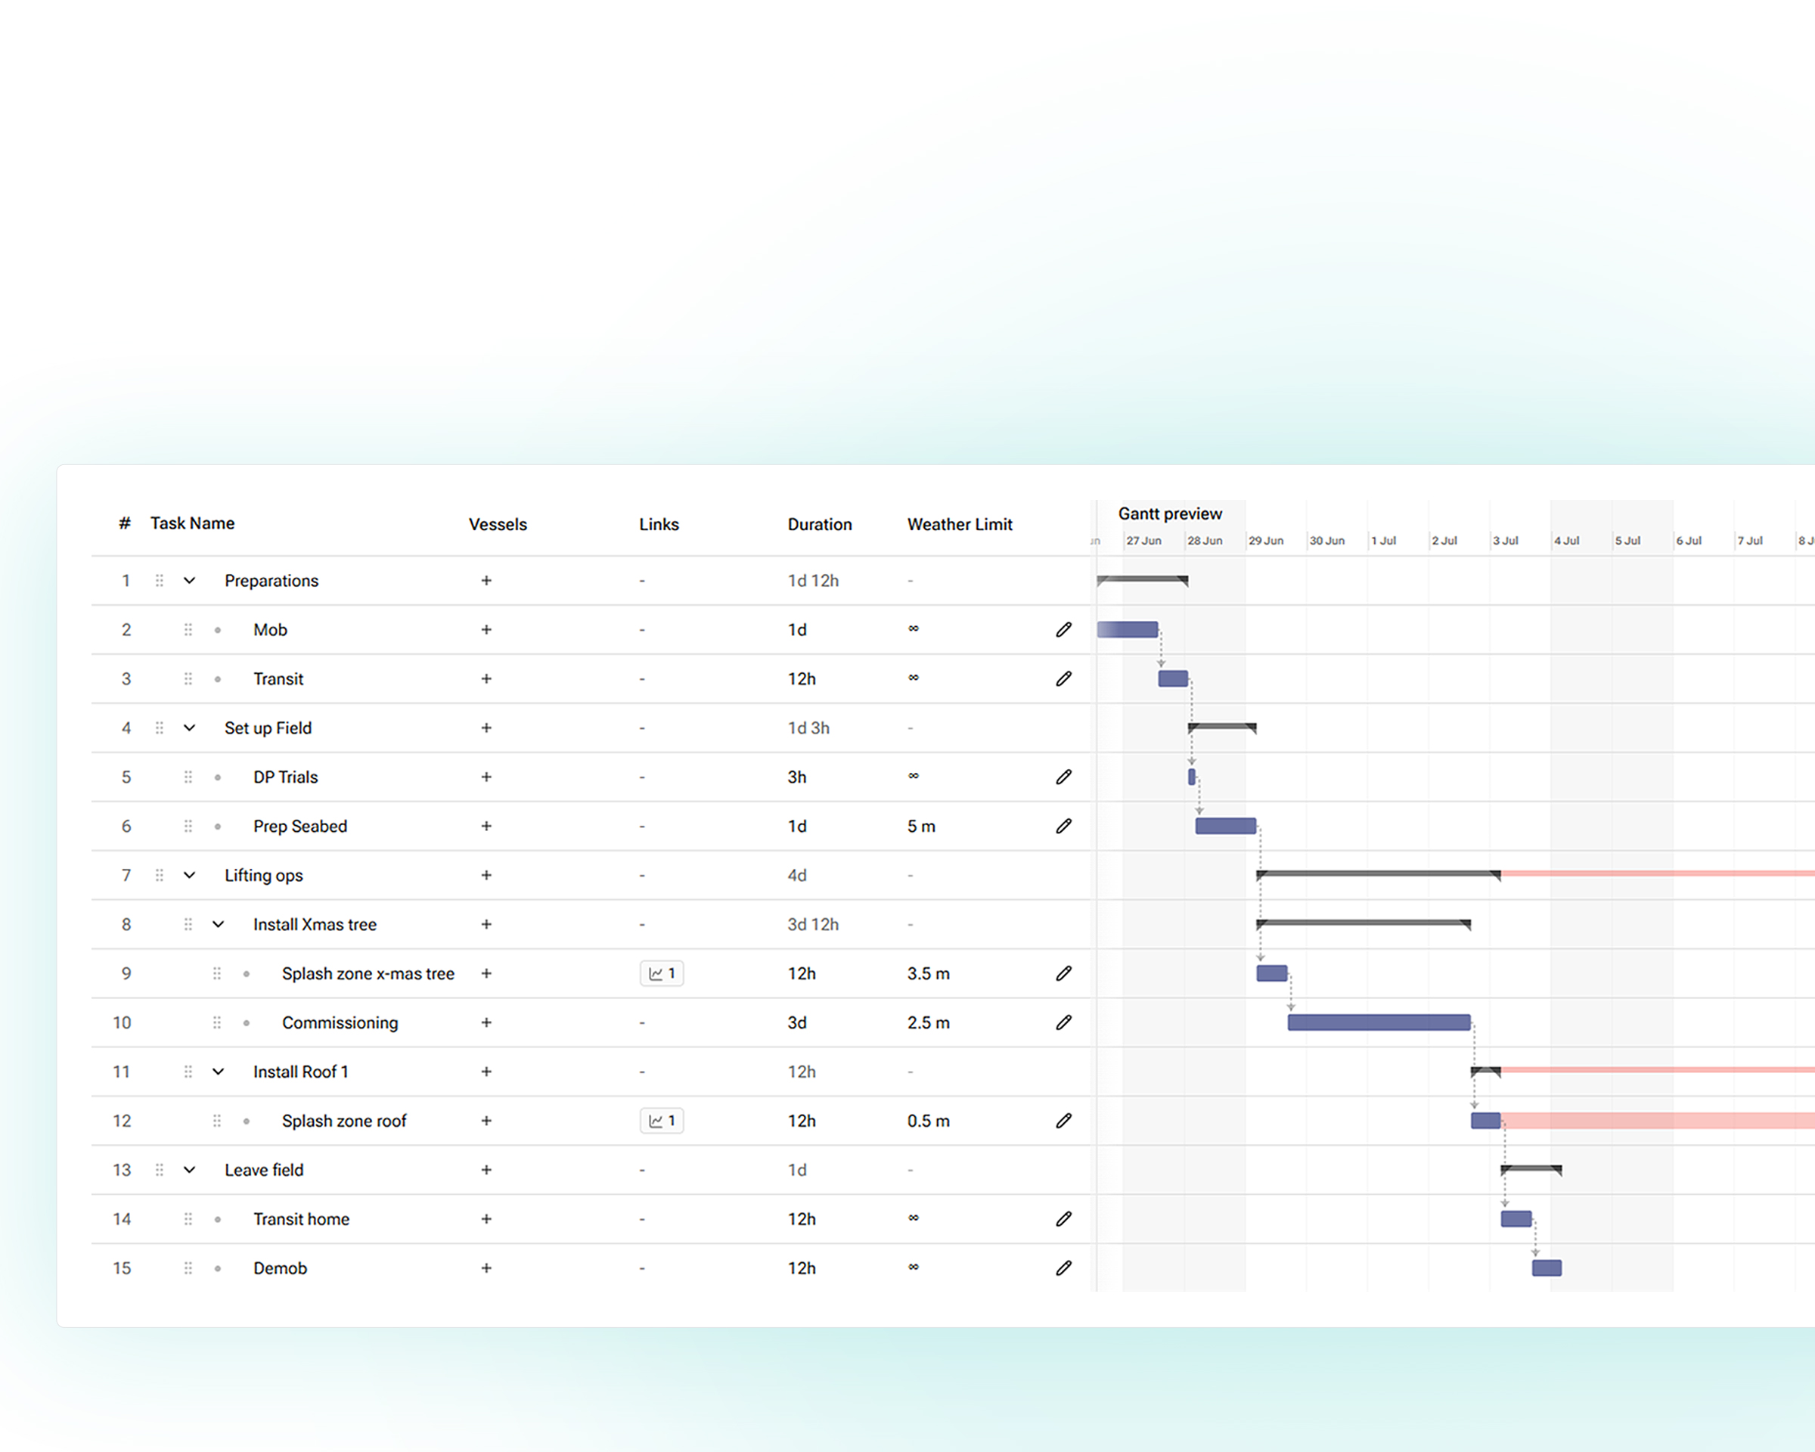This screenshot has width=1815, height=1452.
Task: Add a vessel to Leave field
Action: coord(486,1170)
